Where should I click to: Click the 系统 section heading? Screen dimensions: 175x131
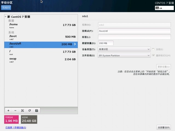coord(11,32)
